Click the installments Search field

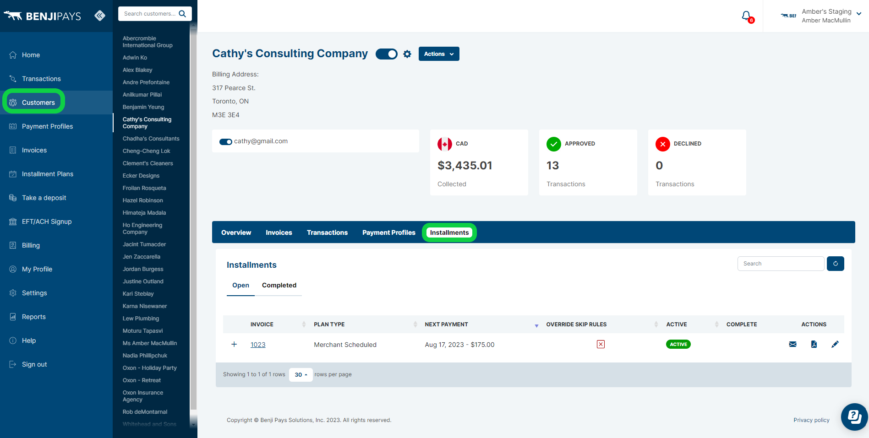pyautogui.click(x=781, y=264)
